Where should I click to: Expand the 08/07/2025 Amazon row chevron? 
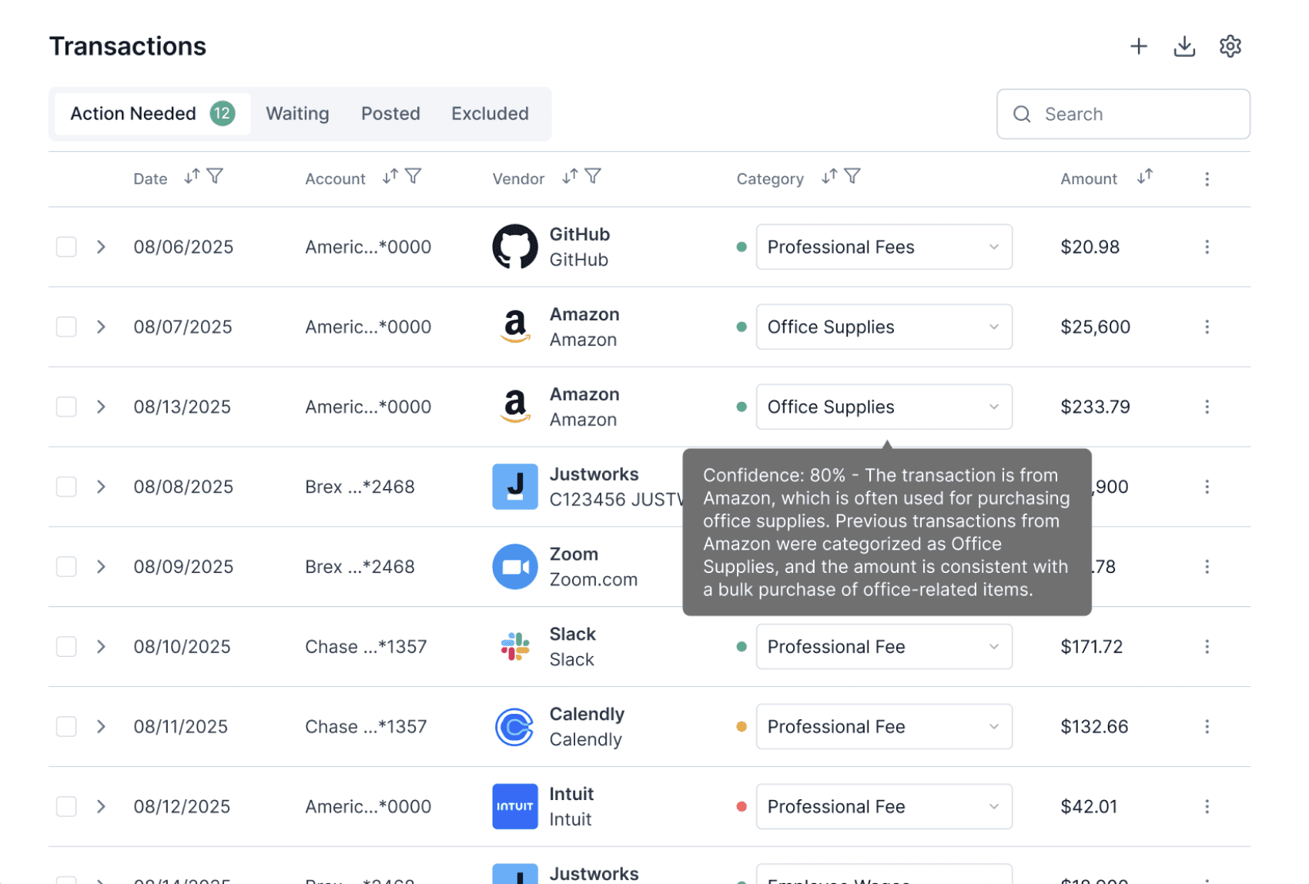coord(101,327)
